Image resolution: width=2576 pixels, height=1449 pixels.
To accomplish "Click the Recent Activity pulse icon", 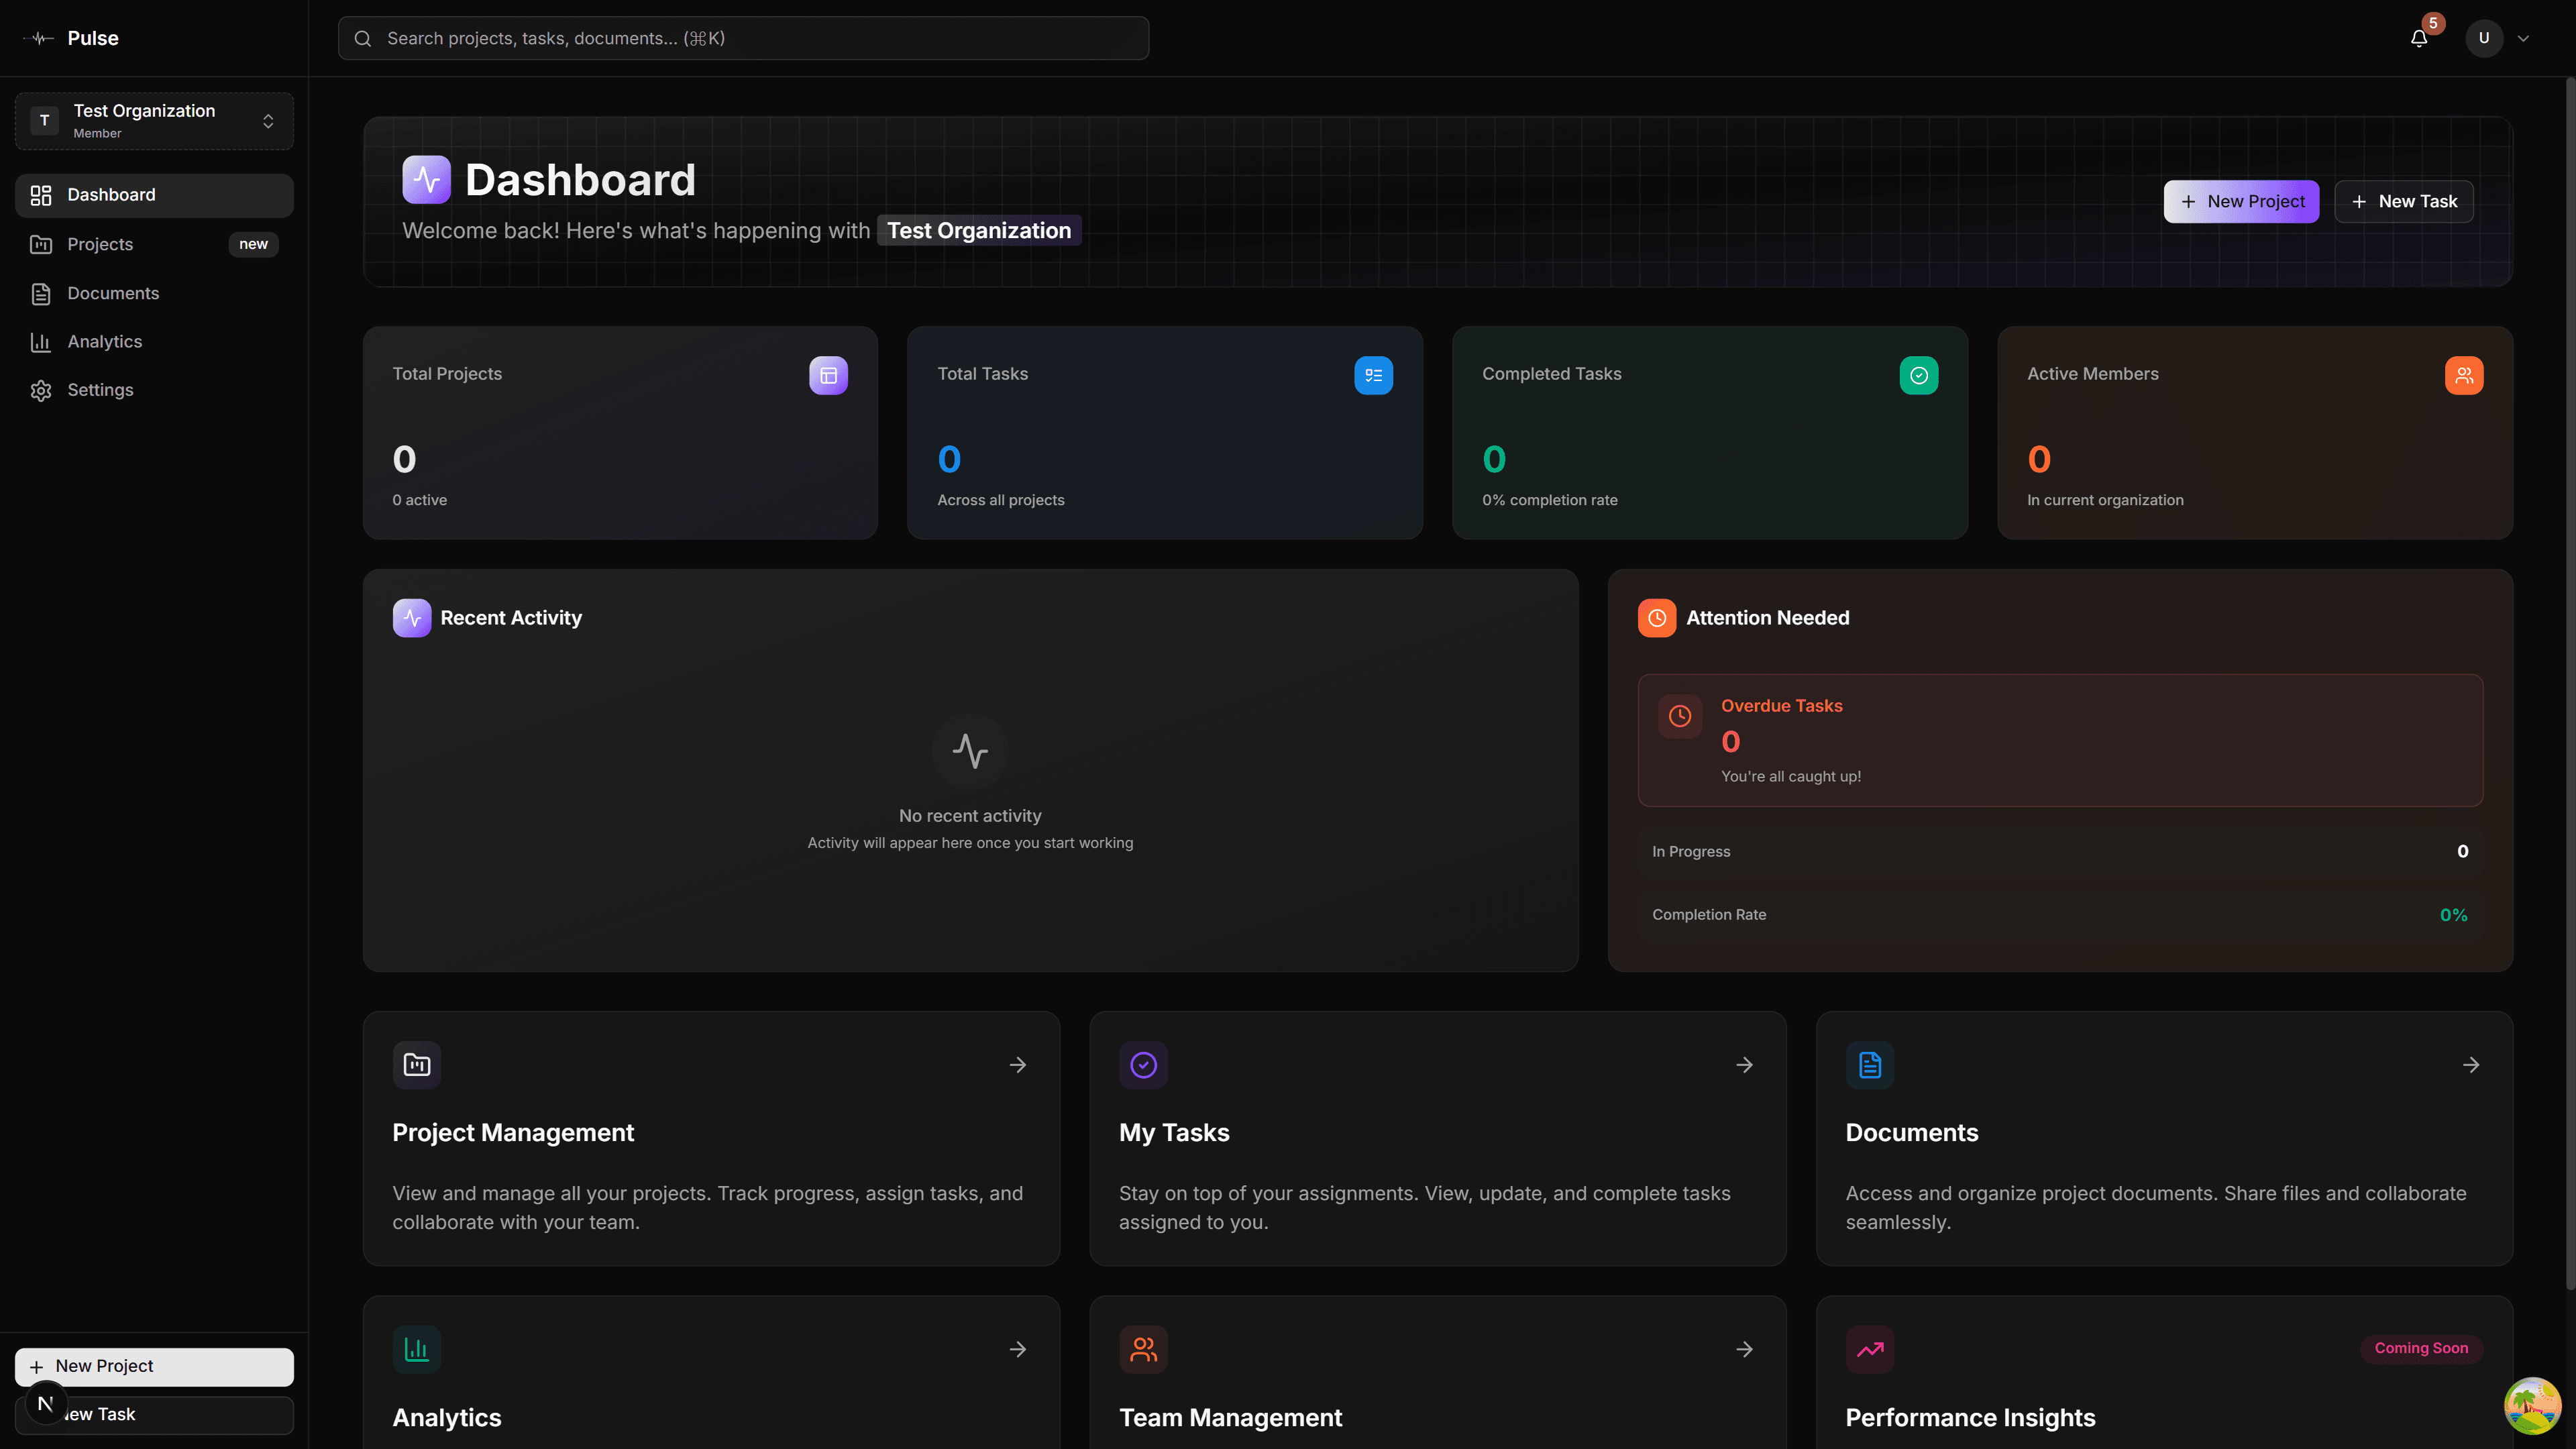I will coord(411,618).
